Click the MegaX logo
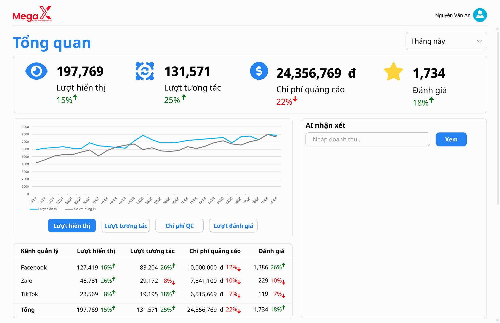Viewport: 500px width, 323px height. (32, 14)
